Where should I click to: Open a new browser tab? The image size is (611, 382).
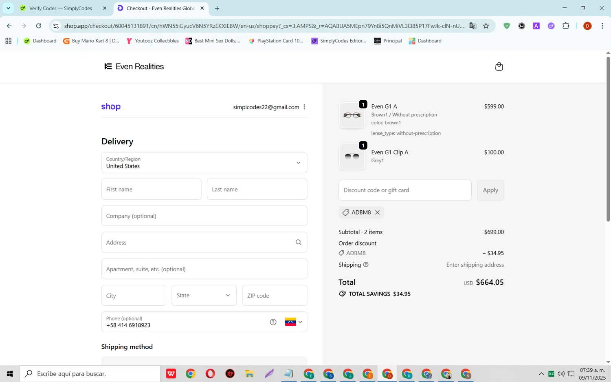click(x=217, y=8)
